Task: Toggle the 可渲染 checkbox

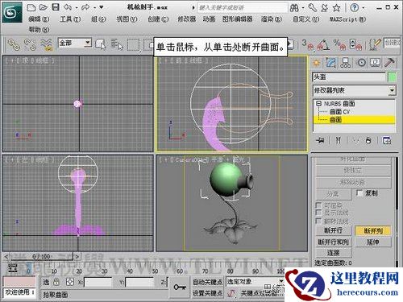Action: pos(318,205)
